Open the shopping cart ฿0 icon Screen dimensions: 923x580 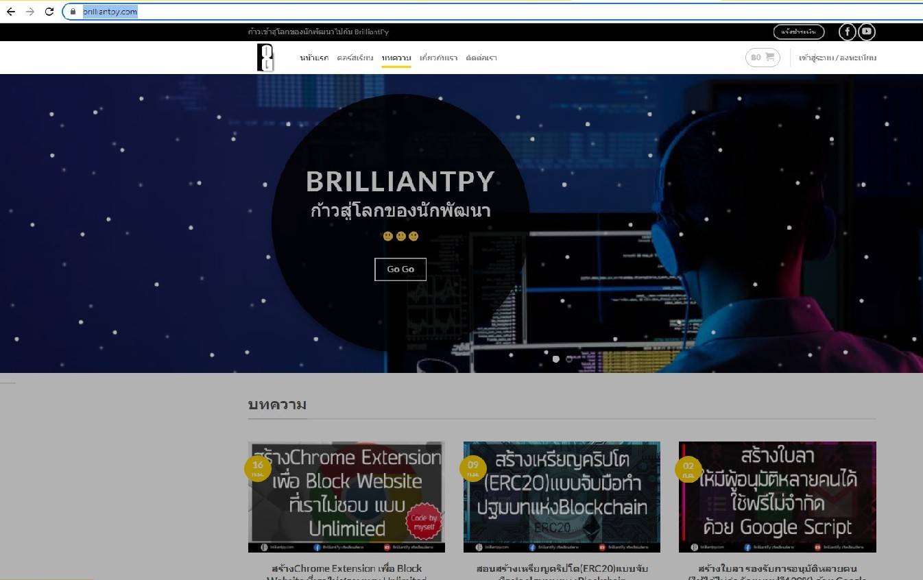[x=763, y=58]
